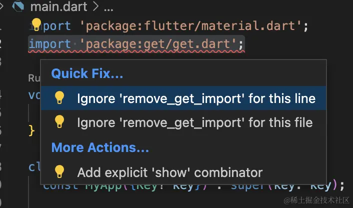Image resolution: width=353 pixels, height=208 pixels.
Task: Click the yellow lightbulb on first import line
Action: point(36,24)
